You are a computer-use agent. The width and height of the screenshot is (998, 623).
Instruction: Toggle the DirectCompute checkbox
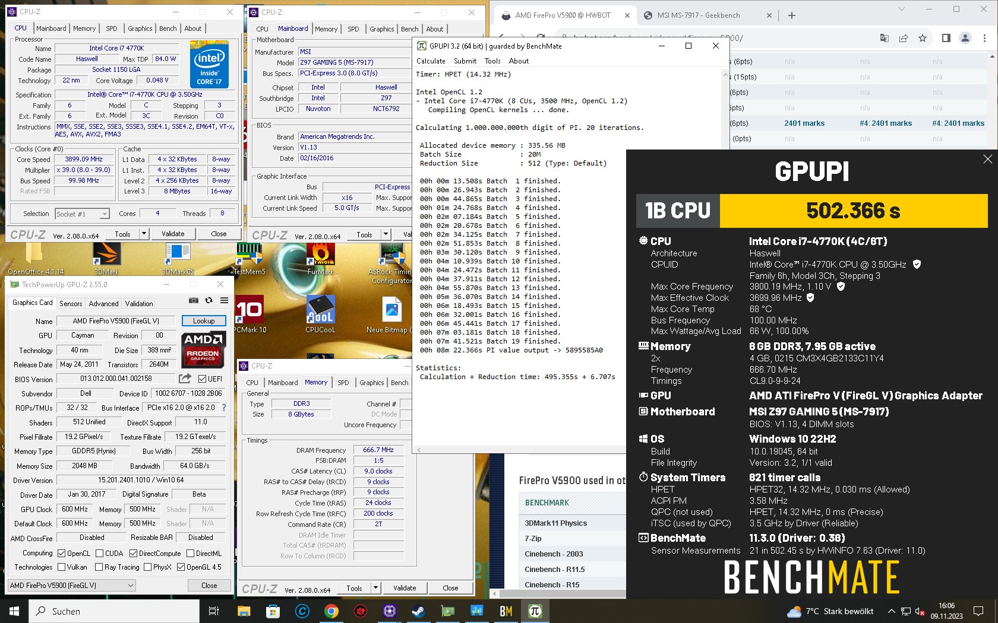click(133, 553)
